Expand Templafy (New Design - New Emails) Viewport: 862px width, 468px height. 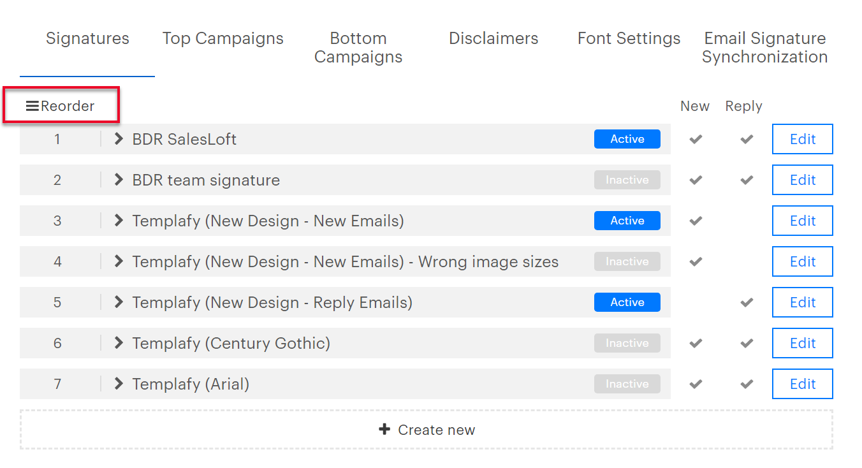tap(119, 220)
